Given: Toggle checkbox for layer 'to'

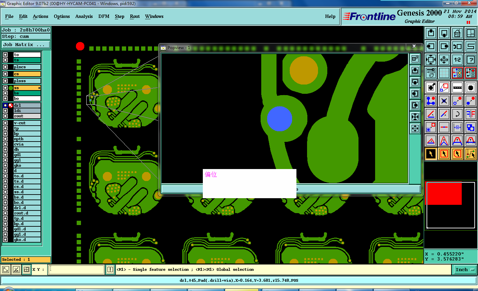Looking at the screenshot, I should point(5,55).
